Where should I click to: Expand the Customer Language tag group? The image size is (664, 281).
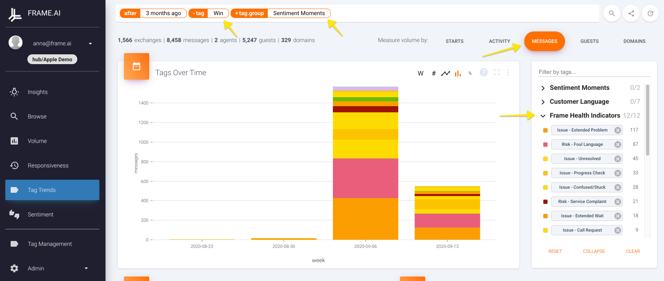coord(543,102)
